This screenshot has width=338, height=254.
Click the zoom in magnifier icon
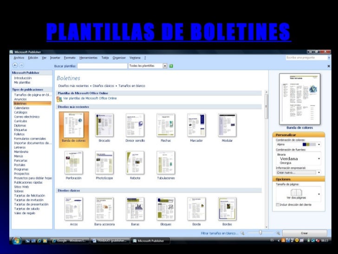coord(278,233)
